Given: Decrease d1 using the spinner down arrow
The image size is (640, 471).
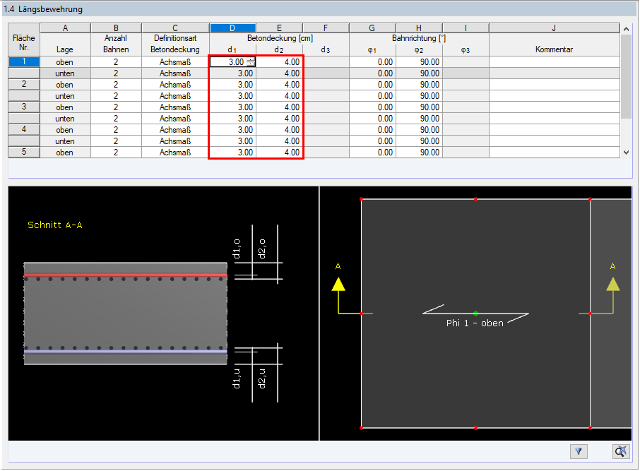Looking at the screenshot, I should (x=251, y=64).
